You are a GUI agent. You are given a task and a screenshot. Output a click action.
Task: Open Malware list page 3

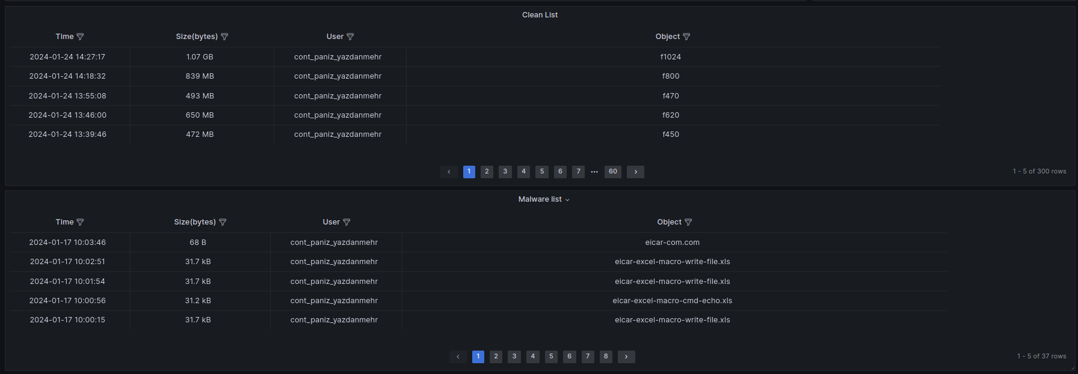(514, 357)
